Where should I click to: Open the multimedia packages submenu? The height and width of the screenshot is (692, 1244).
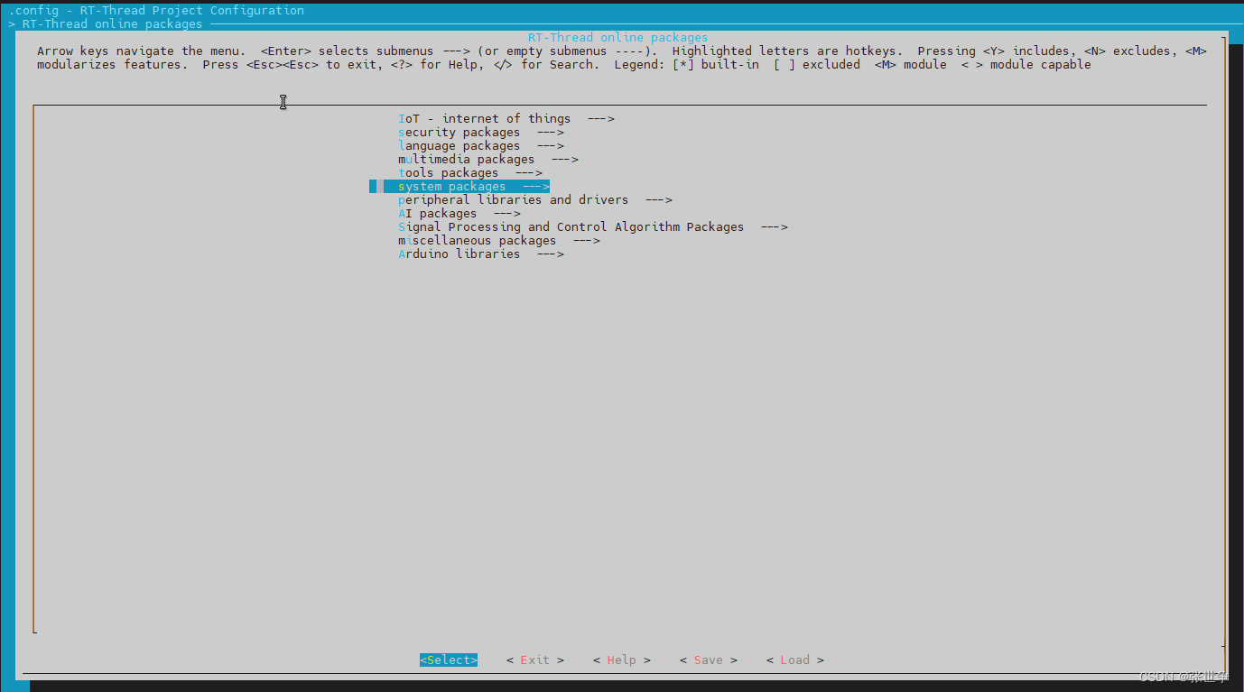pos(488,159)
